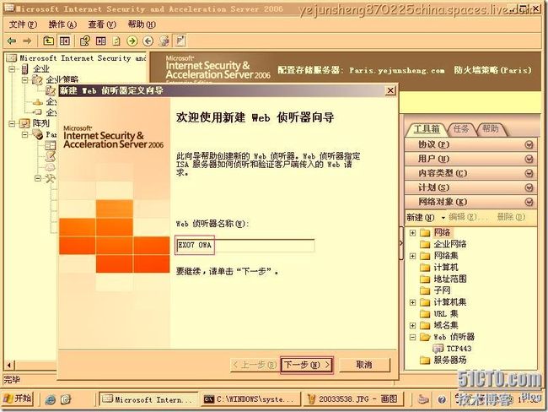Image resolution: width=548 pixels, height=412 pixels.
Task: Switch to C:\WINDOWS\syste... taskbar window
Action: 250,399
